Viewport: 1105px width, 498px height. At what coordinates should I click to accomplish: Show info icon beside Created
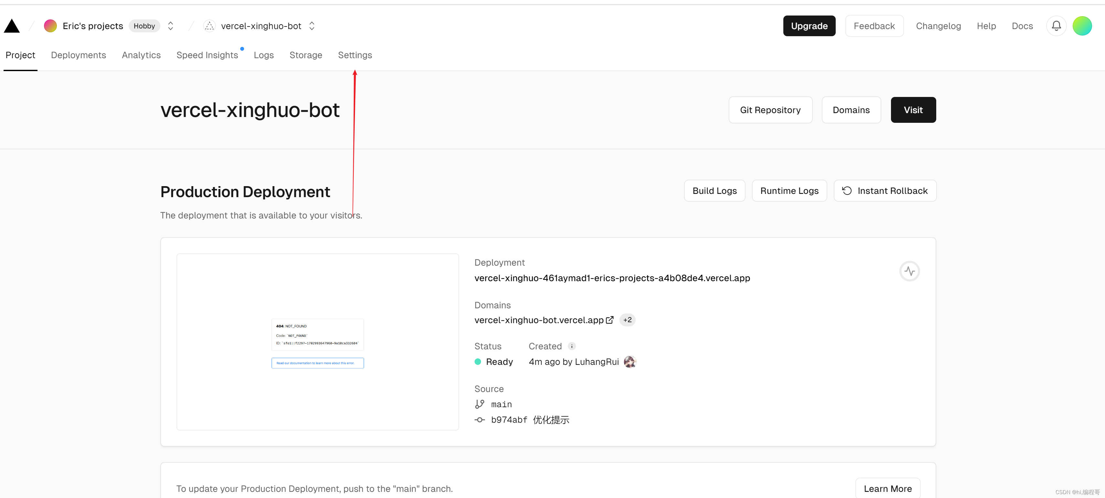click(572, 346)
